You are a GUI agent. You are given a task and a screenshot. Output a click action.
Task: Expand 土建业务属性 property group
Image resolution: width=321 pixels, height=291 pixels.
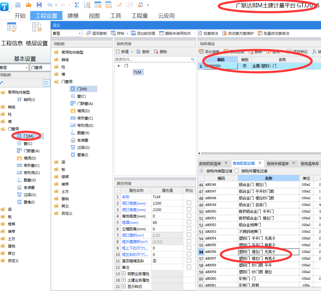[124, 280]
